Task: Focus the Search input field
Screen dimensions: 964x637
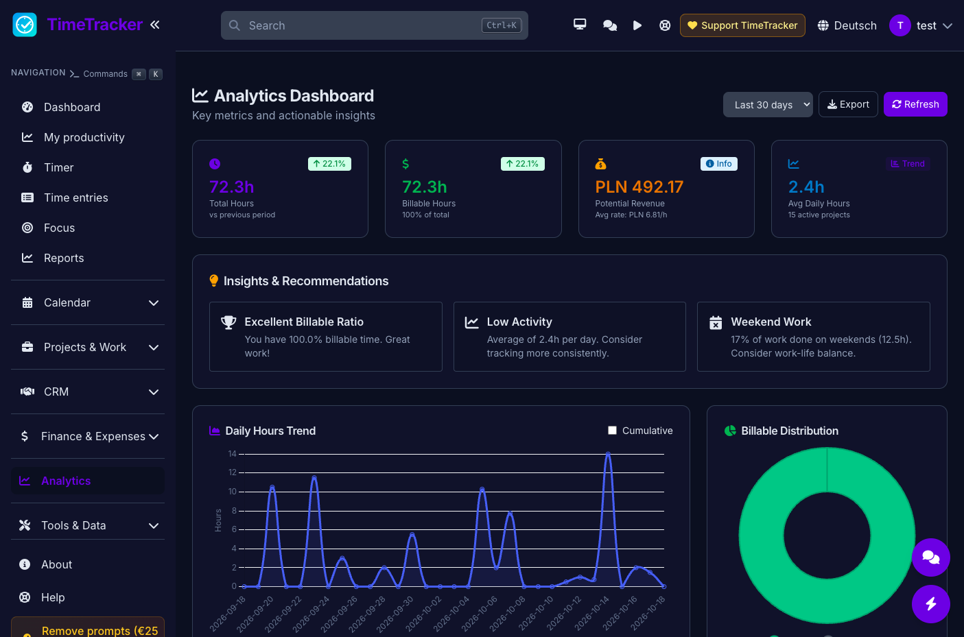Action: (x=375, y=25)
